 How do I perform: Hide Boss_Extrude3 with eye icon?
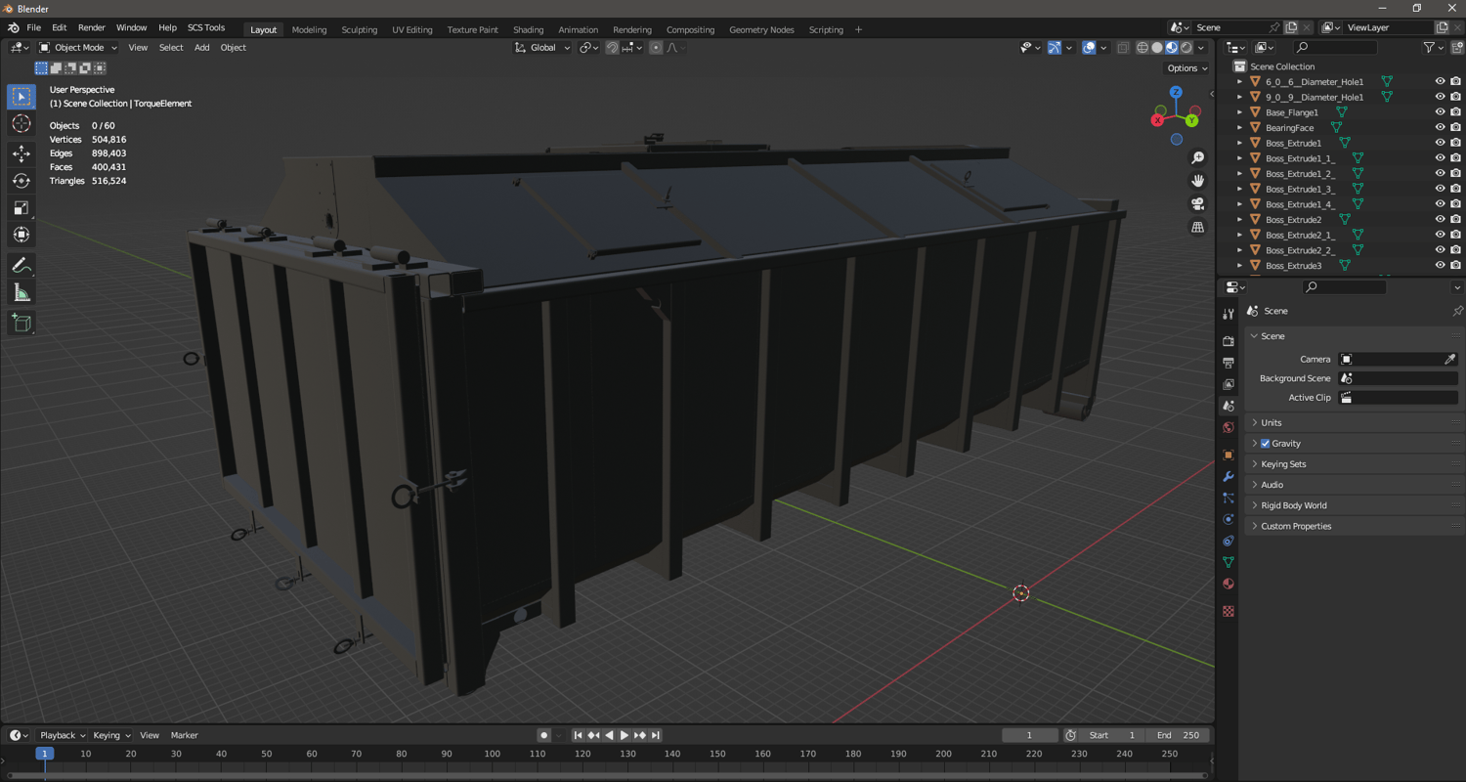[x=1440, y=265]
